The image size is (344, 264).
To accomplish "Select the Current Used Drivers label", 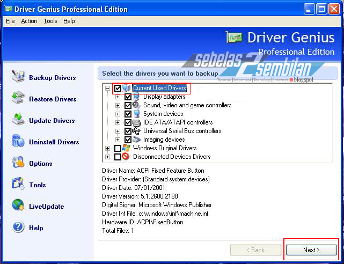I will 159,88.
